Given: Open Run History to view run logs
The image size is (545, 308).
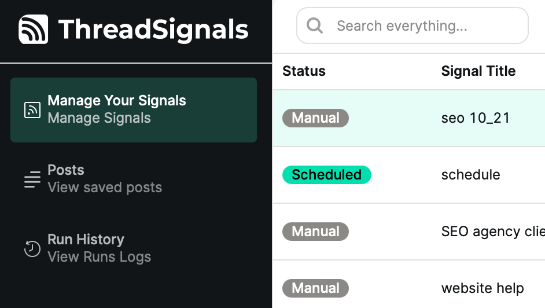Looking at the screenshot, I should pos(99,248).
